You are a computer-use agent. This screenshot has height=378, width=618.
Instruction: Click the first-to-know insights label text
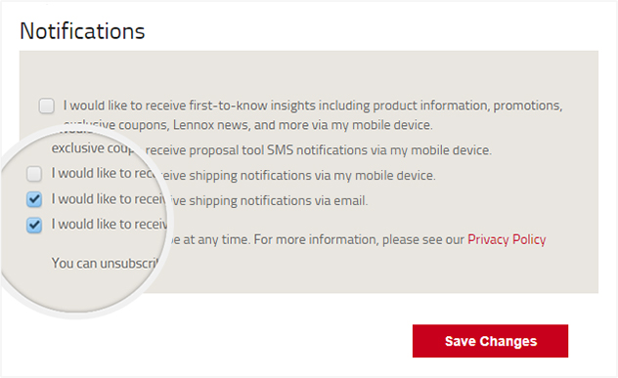313,115
